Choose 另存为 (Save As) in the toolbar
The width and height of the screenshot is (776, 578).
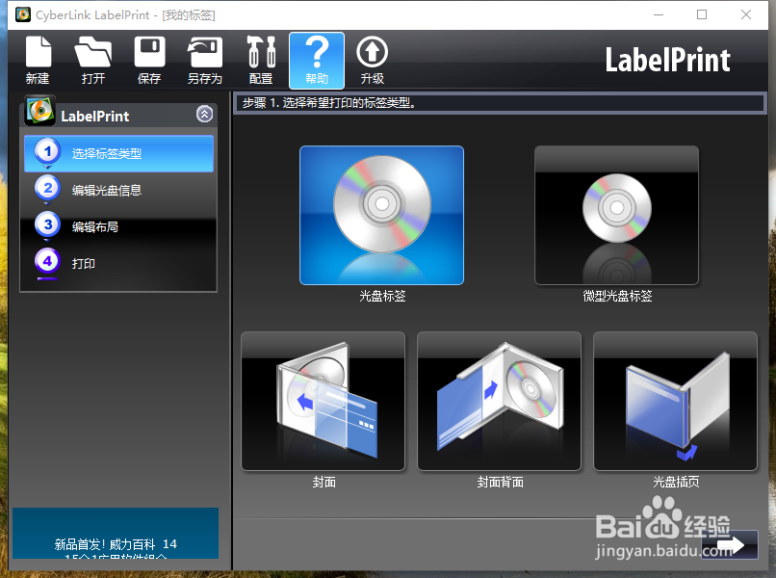pos(205,60)
